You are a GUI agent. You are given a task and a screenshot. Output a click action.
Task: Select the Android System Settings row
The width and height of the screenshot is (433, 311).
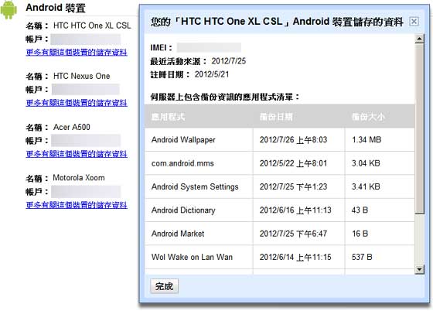click(279, 186)
